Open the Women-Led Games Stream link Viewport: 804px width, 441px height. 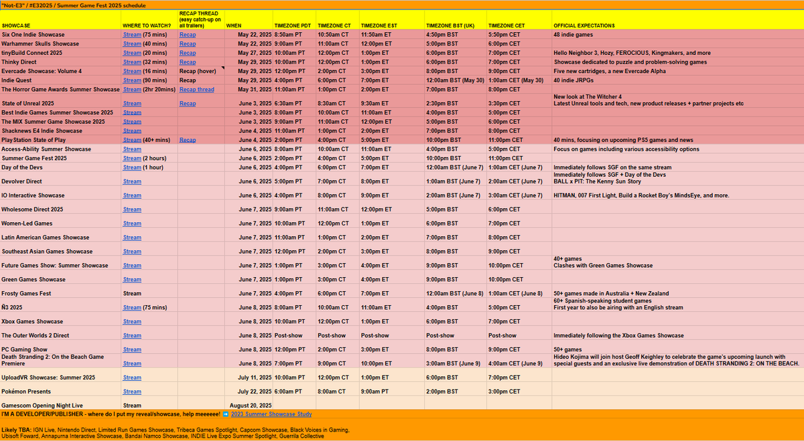tap(132, 224)
